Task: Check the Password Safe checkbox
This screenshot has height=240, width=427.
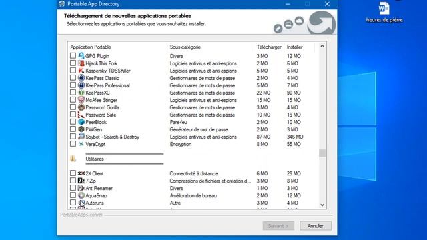Action: 73,114
